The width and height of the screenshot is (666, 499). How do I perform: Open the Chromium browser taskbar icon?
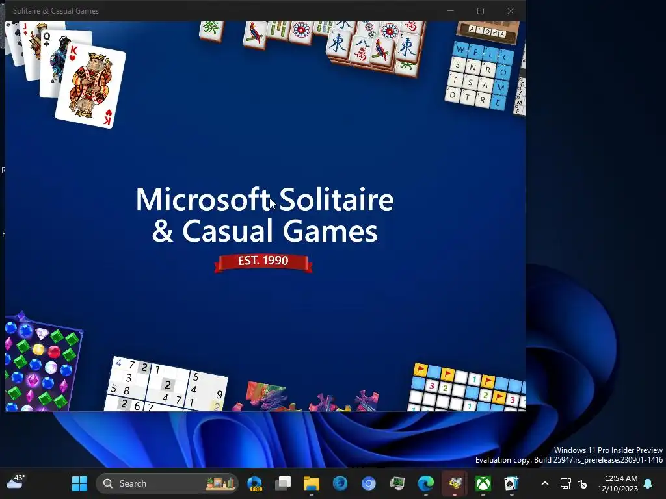pyautogui.click(x=368, y=483)
